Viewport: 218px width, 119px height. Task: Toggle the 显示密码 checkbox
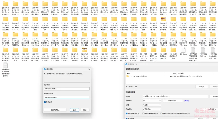pyautogui.click(x=45, y=102)
